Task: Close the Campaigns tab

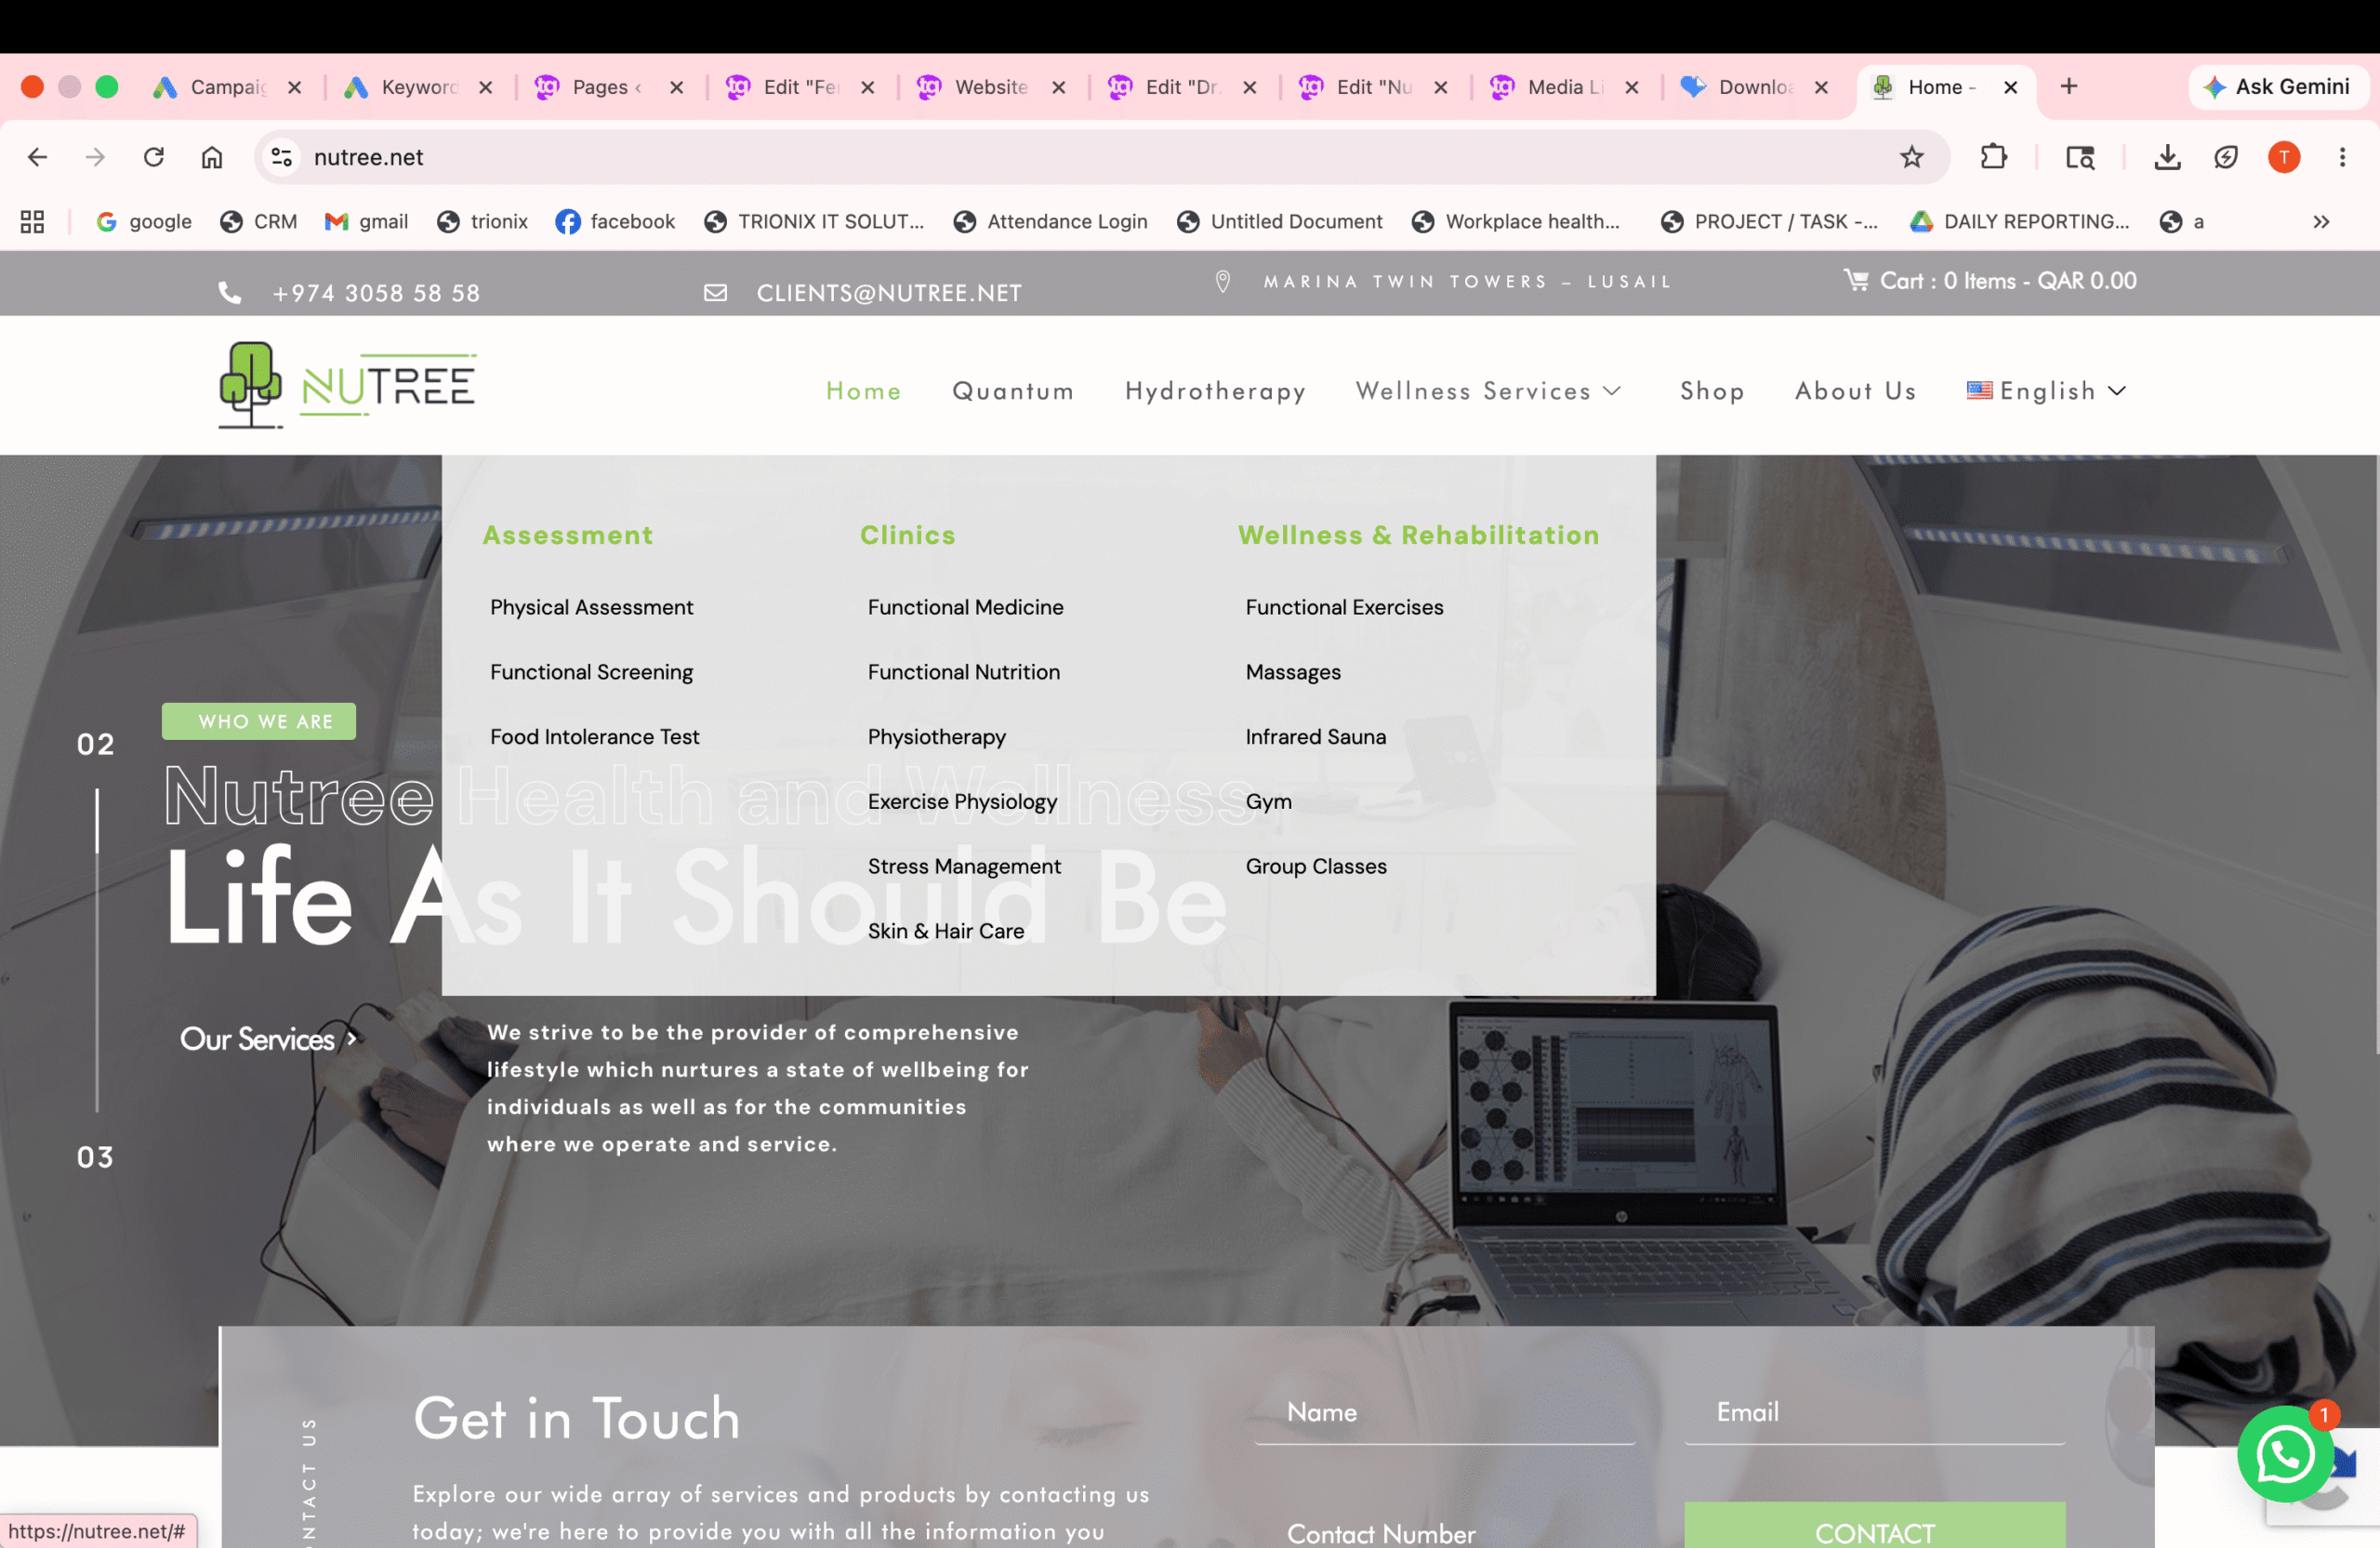Action: coord(294,88)
